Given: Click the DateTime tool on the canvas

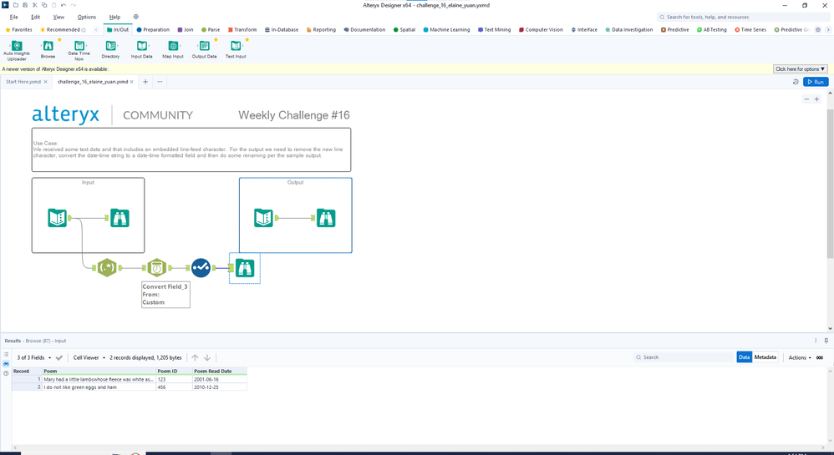Looking at the screenshot, I should coord(156,268).
